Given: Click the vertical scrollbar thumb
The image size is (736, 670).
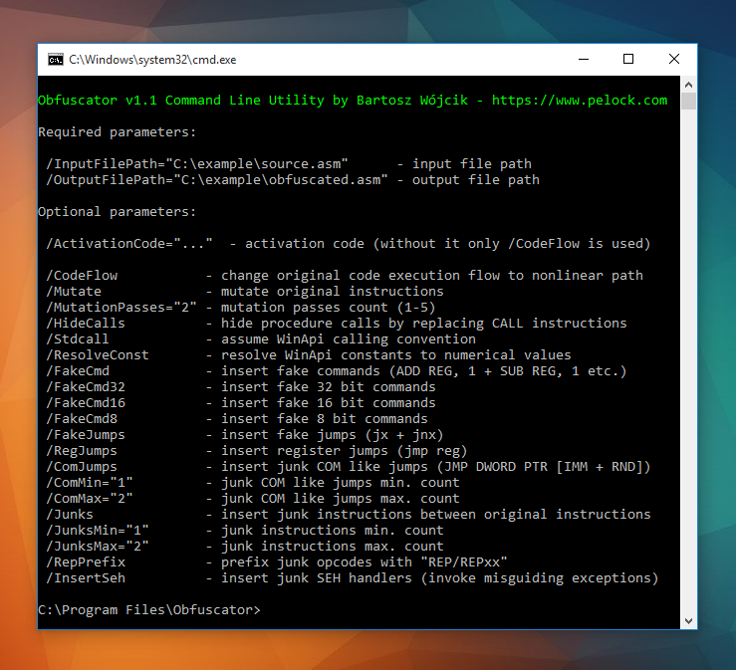Looking at the screenshot, I should (x=688, y=101).
